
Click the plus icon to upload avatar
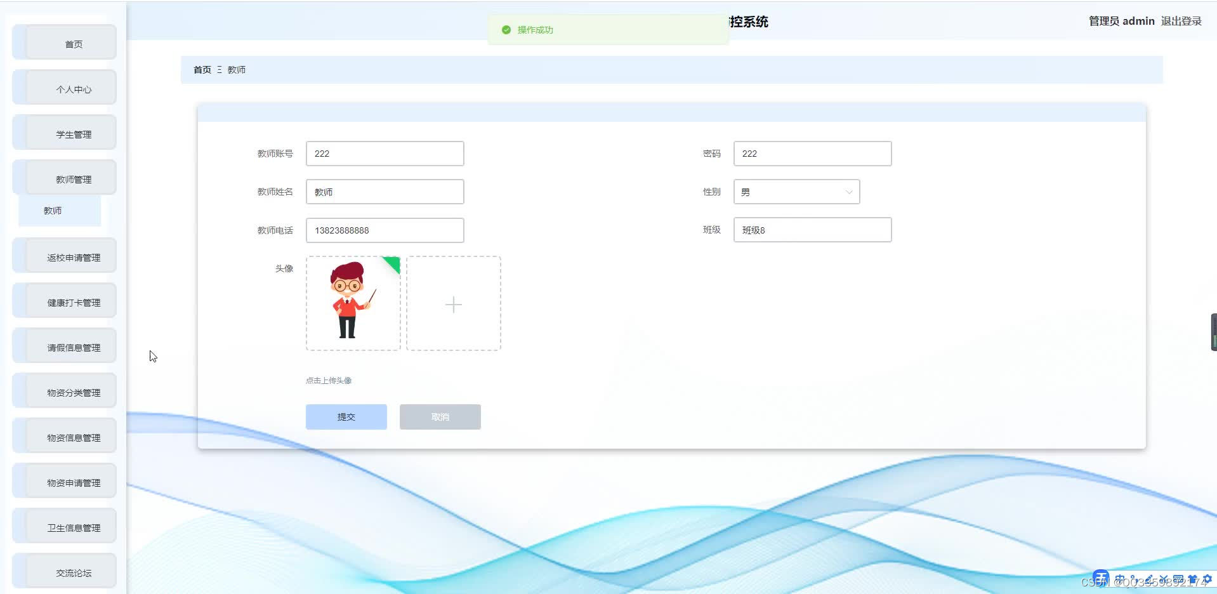coord(454,305)
